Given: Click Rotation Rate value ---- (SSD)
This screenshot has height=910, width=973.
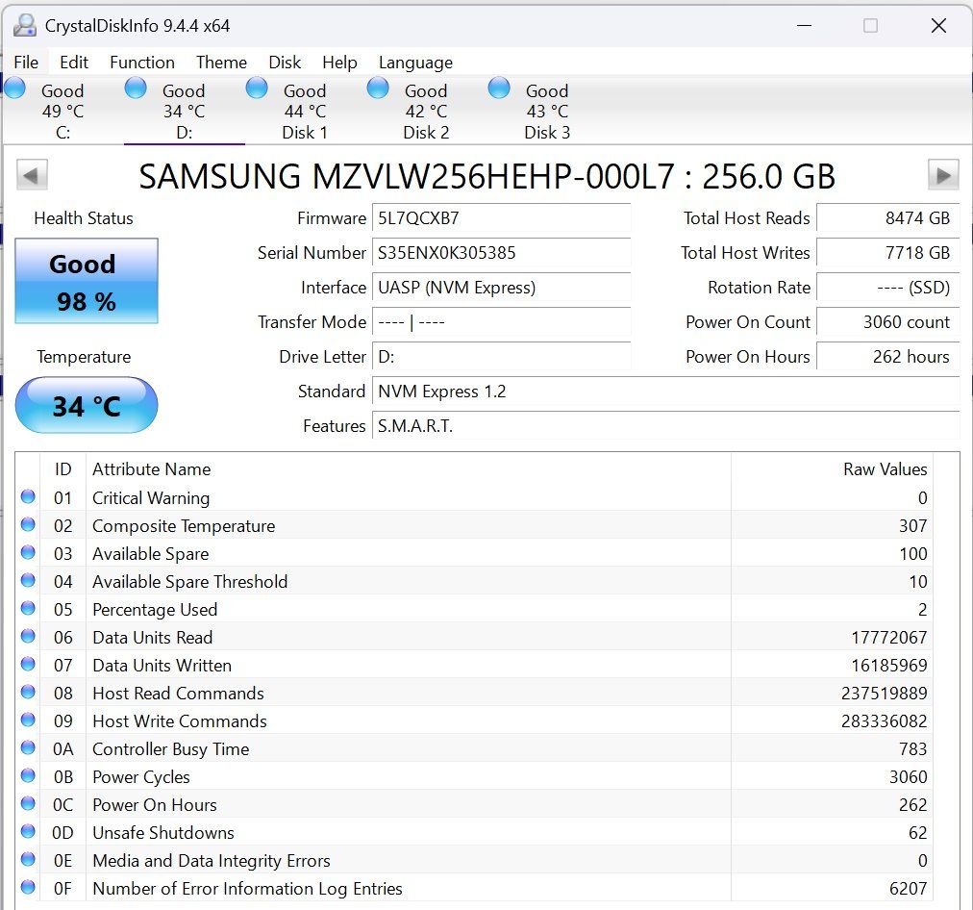Looking at the screenshot, I should pos(888,288).
